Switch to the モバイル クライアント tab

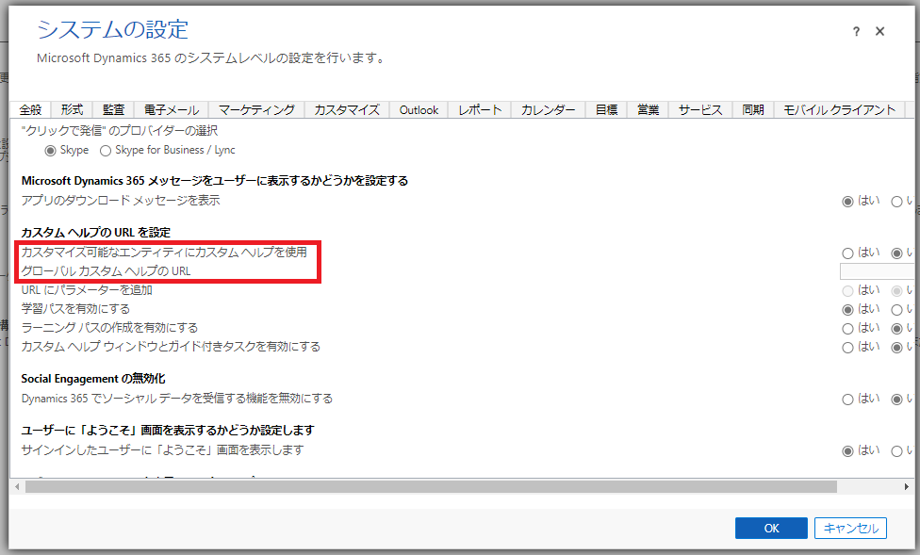[840, 109]
